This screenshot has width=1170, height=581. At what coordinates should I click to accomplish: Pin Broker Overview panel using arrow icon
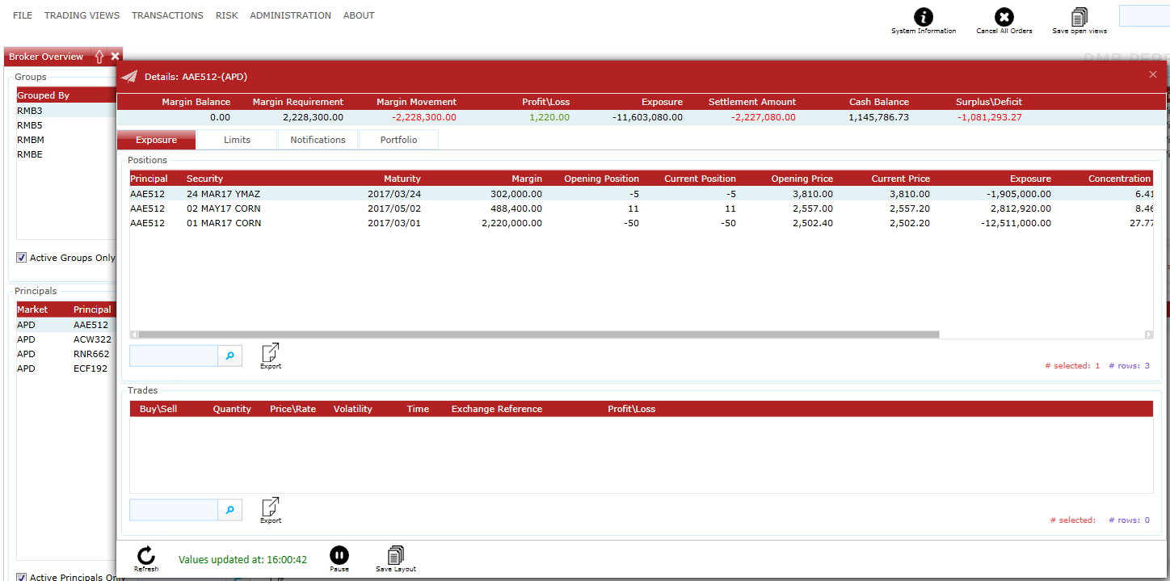(x=99, y=57)
